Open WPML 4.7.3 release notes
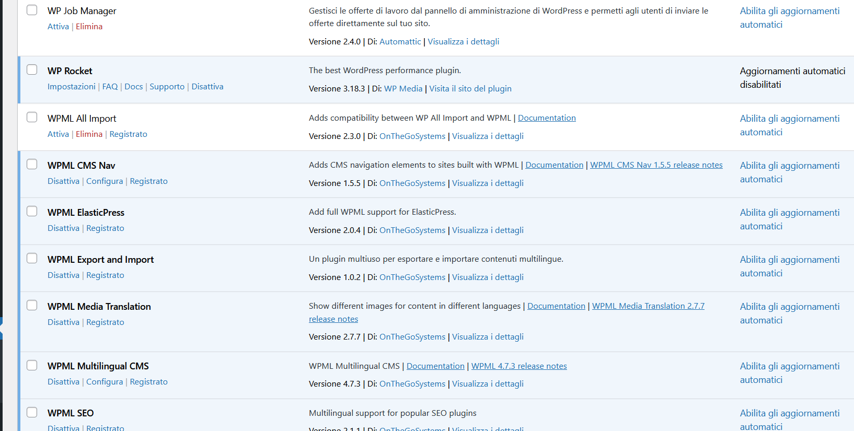This screenshot has width=854, height=431. pyautogui.click(x=519, y=366)
